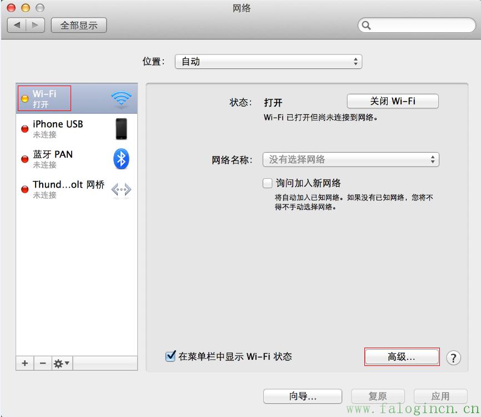Viewport: 481px width, 417px height.
Task: Enable 询问加入新网络 checkbox
Action: tap(268, 183)
